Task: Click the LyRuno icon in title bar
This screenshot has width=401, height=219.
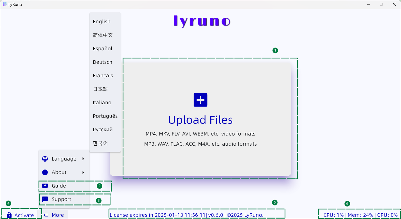Action: click(x=4, y=4)
